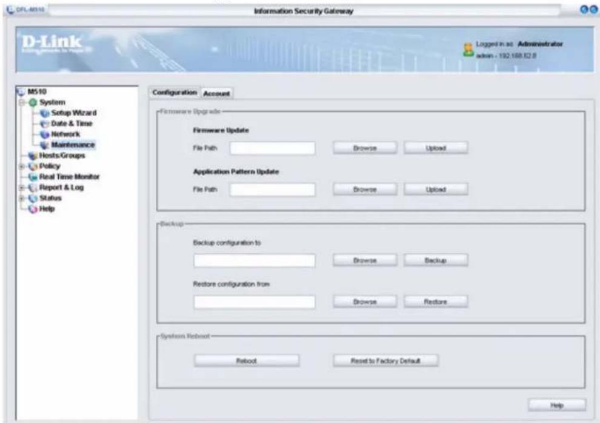
Task: Switch to the Account tab
Action: click(216, 93)
